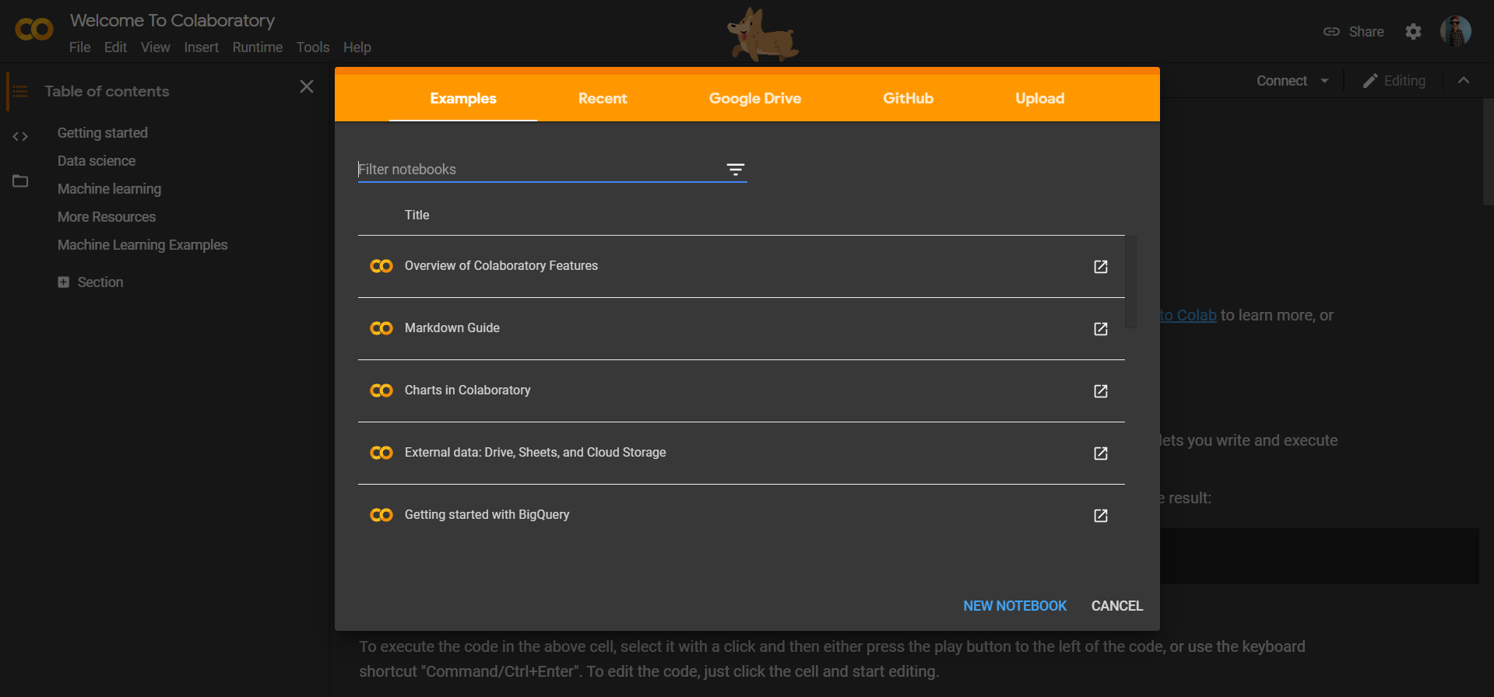
Task: Open Markdown Guide in new tab icon
Action: point(1100,329)
